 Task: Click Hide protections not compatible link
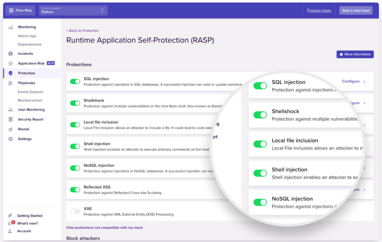pos(105,228)
